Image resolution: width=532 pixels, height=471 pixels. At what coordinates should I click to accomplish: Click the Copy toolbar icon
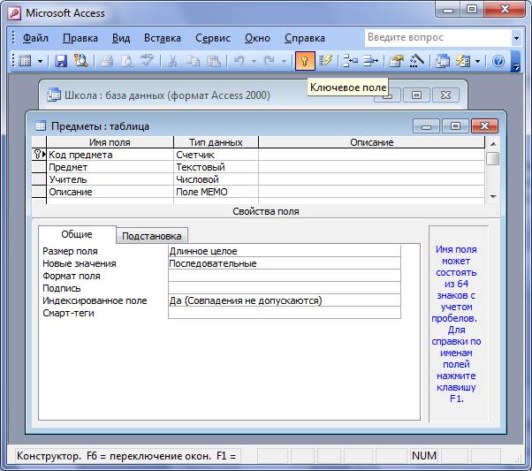tap(193, 61)
